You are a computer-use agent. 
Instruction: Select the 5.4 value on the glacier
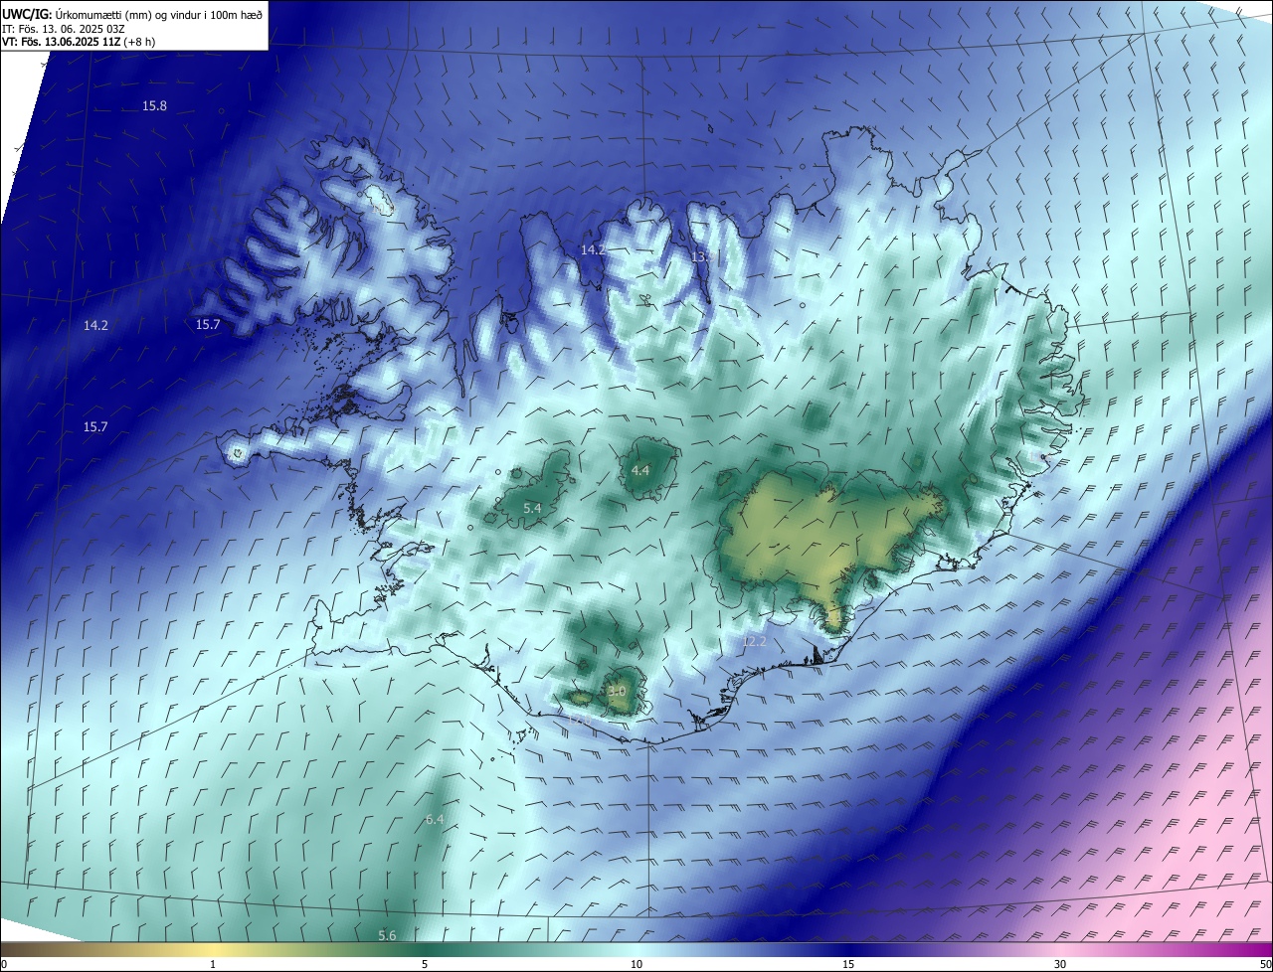click(532, 508)
